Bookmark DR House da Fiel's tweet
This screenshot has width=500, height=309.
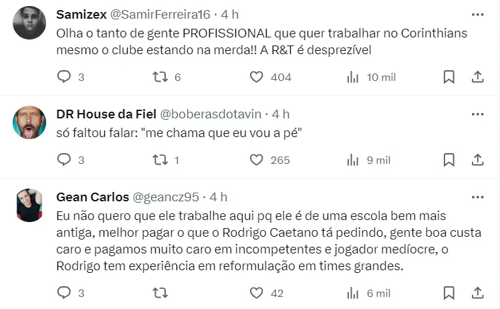coord(449,160)
